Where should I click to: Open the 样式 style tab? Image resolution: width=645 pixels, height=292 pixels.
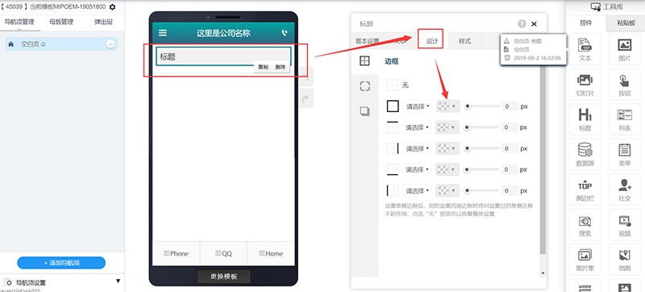(x=465, y=41)
